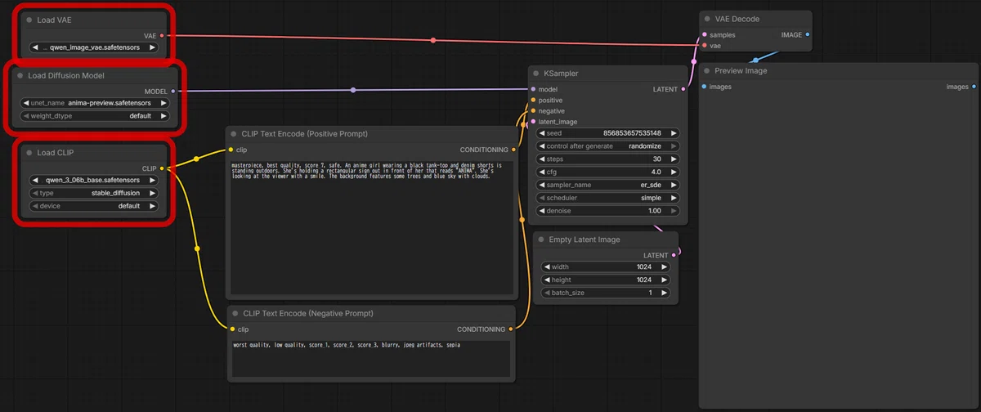Open the scheduler simple dropdown
The width and height of the screenshot is (981, 412).
pyautogui.click(x=607, y=198)
